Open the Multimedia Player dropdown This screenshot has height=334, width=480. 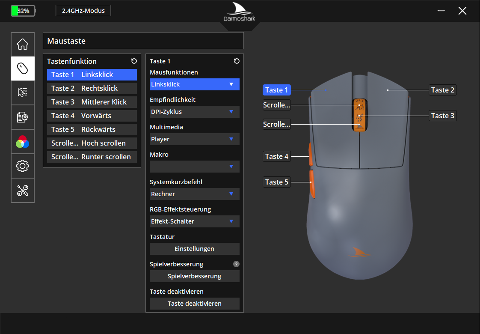[x=194, y=139]
